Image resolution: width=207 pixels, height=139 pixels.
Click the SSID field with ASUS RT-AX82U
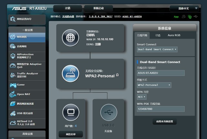tap(161, 73)
